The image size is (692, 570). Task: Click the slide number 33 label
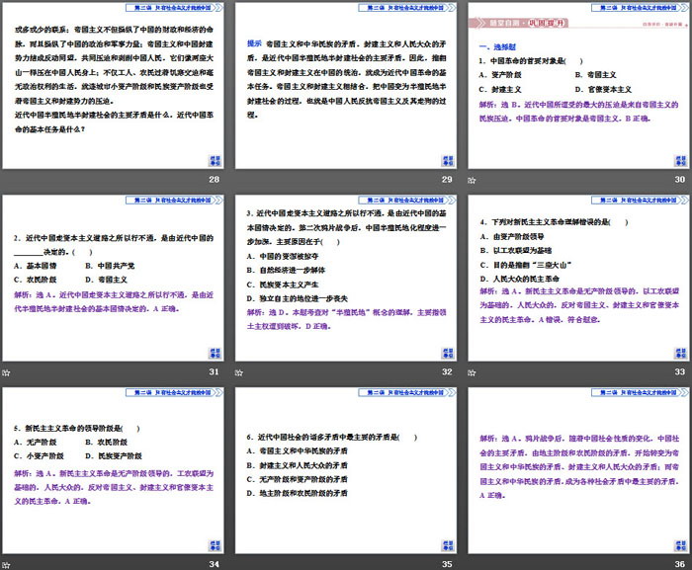click(x=679, y=371)
